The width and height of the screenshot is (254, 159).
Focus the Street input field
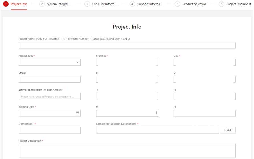(x=49, y=79)
